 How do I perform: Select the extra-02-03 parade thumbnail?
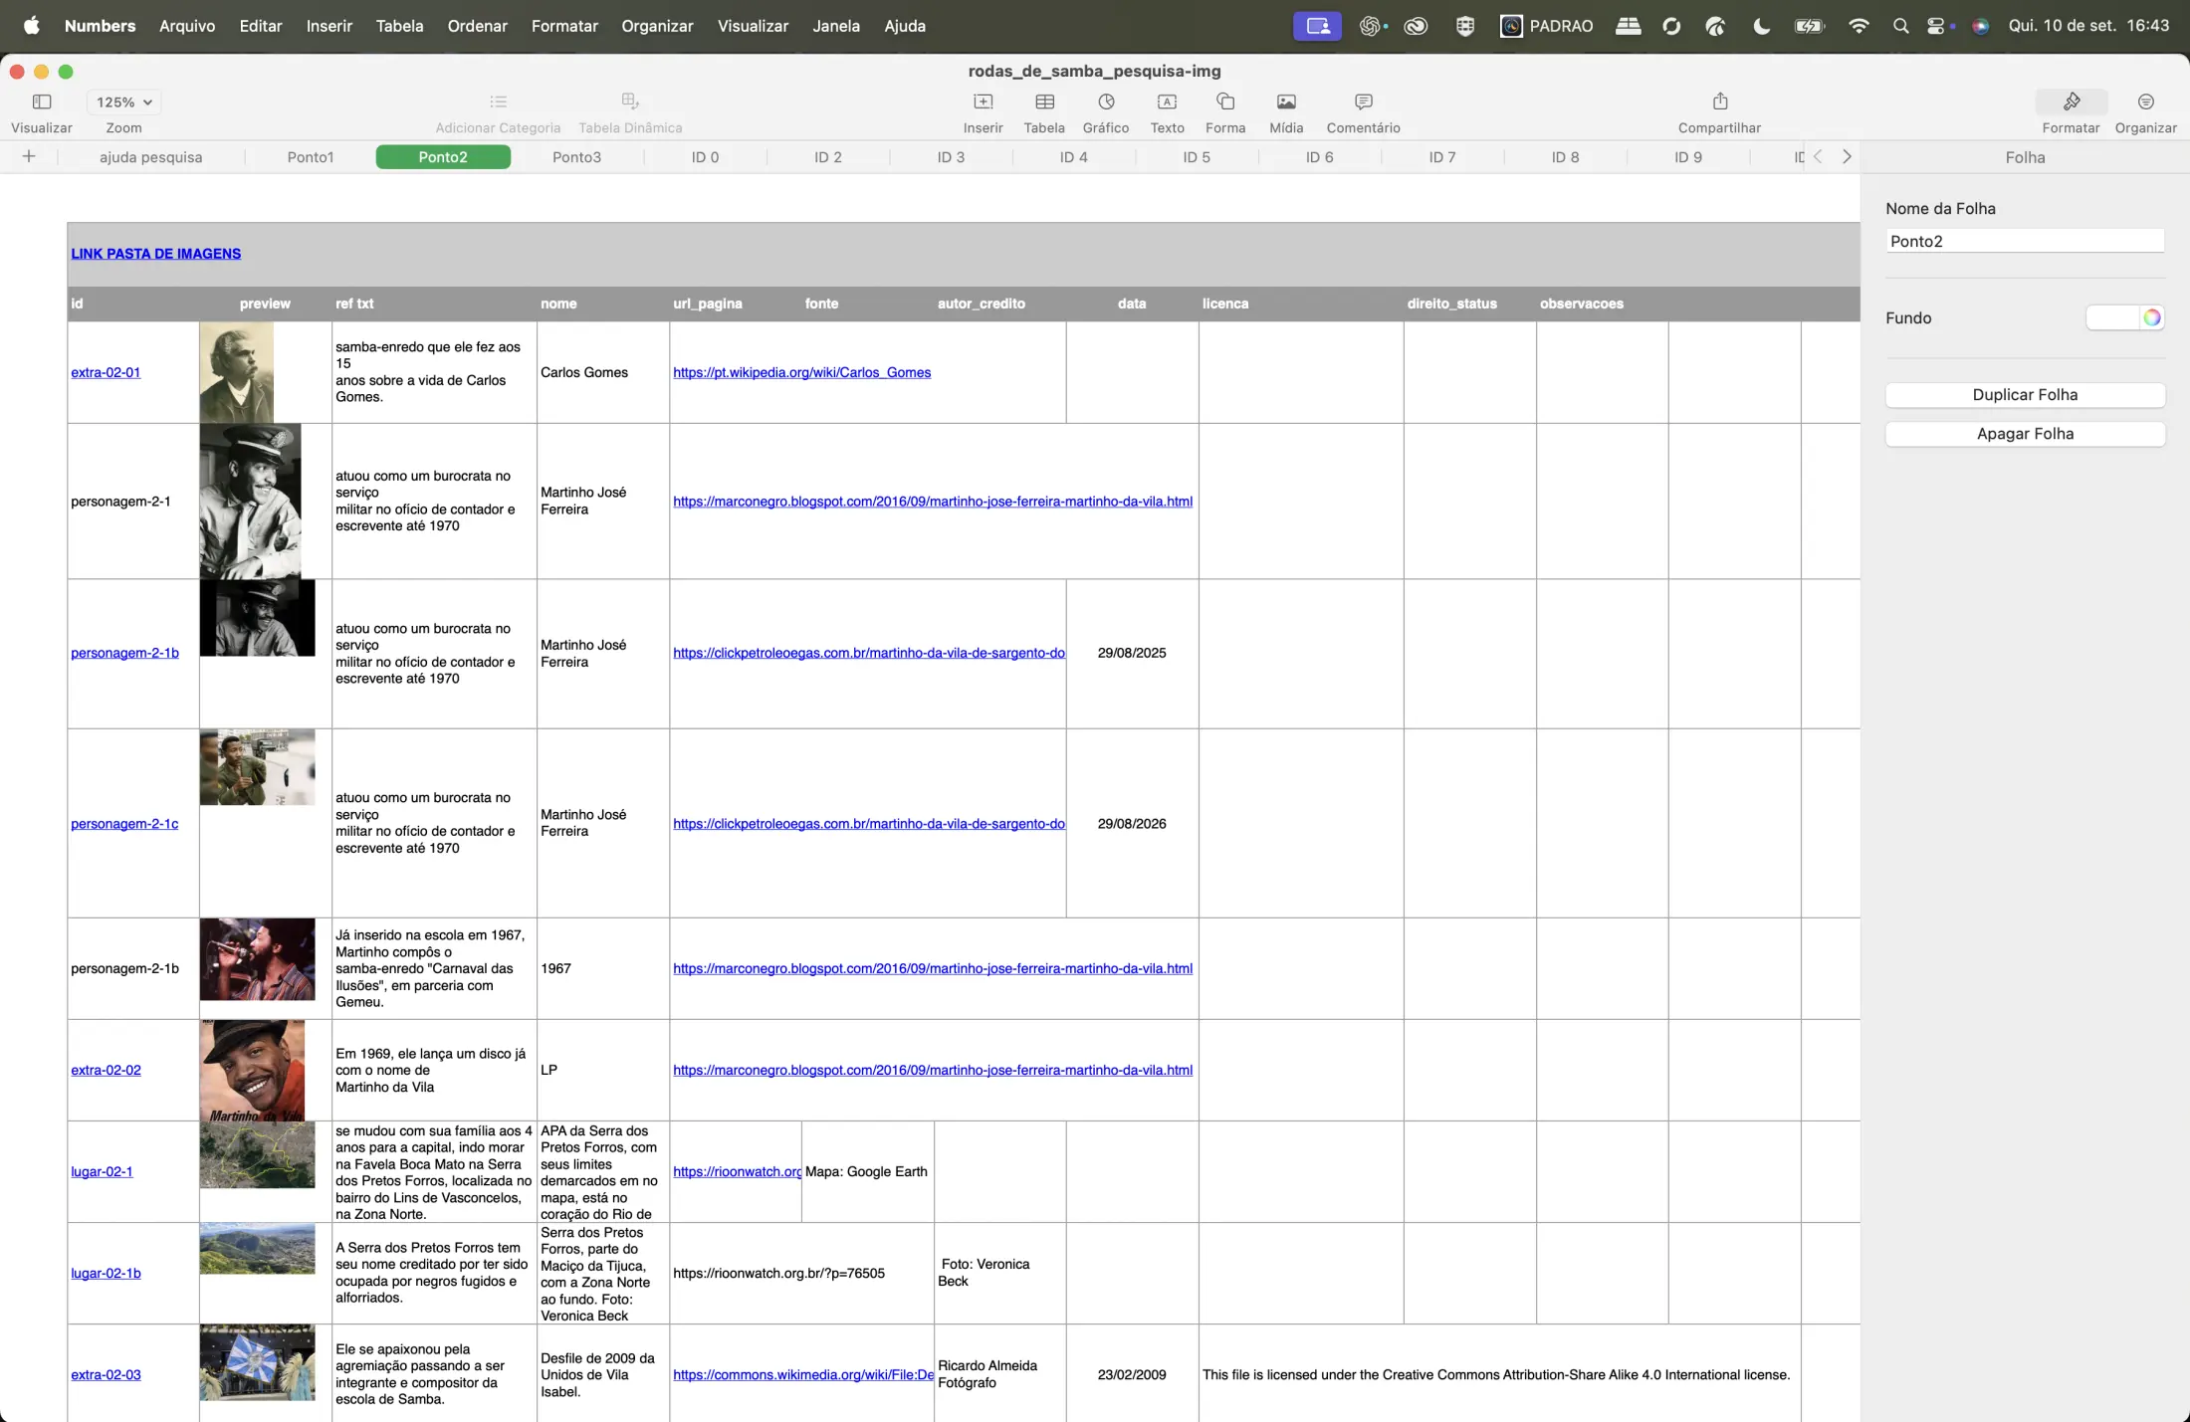[257, 1362]
